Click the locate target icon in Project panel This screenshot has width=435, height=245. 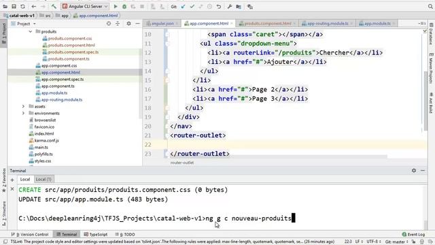pyautogui.click(x=109, y=24)
